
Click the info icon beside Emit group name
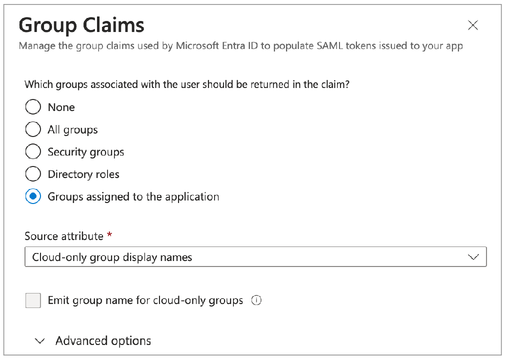[256, 300]
